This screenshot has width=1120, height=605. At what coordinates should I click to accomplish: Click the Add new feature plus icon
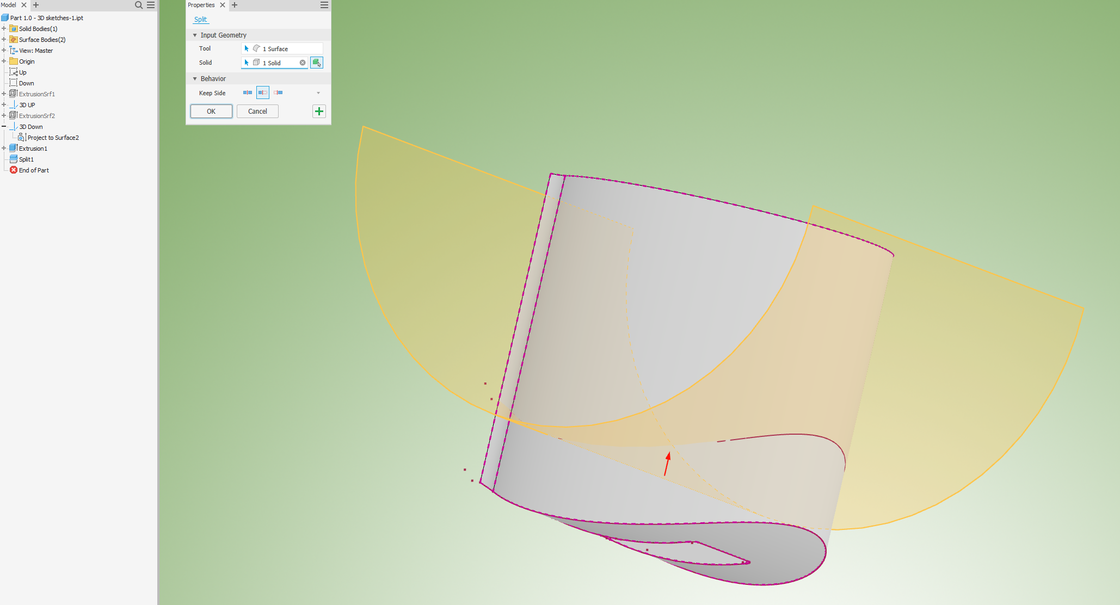[x=318, y=111]
